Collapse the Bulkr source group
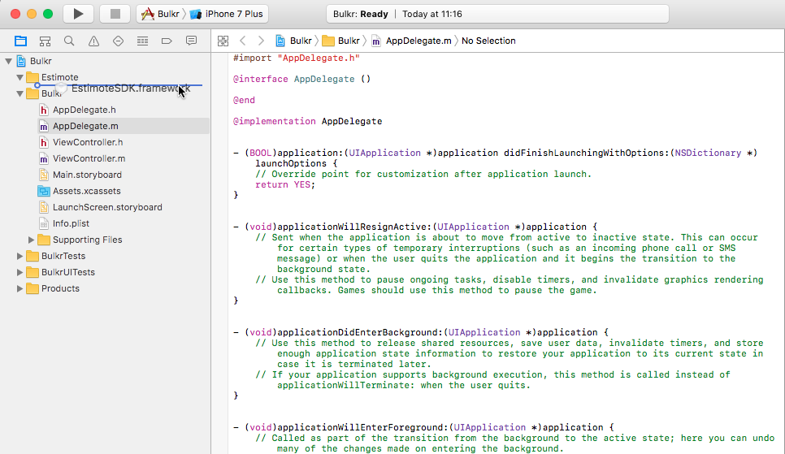785x454 pixels. pyautogui.click(x=20, y=93)
